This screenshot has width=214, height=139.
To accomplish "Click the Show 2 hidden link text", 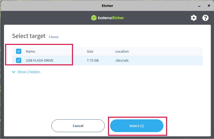I will tap(29, 72).
